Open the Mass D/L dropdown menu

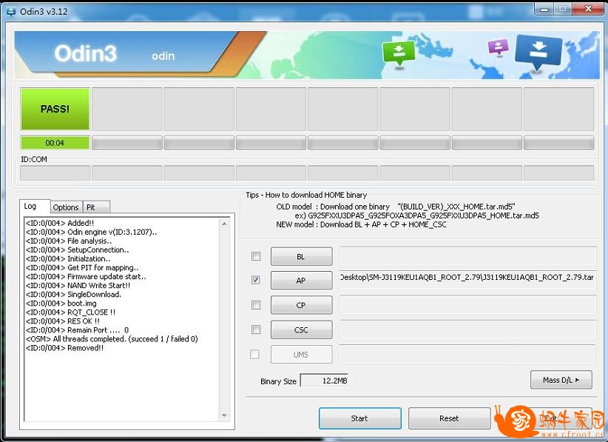click(x=561, y=380)
